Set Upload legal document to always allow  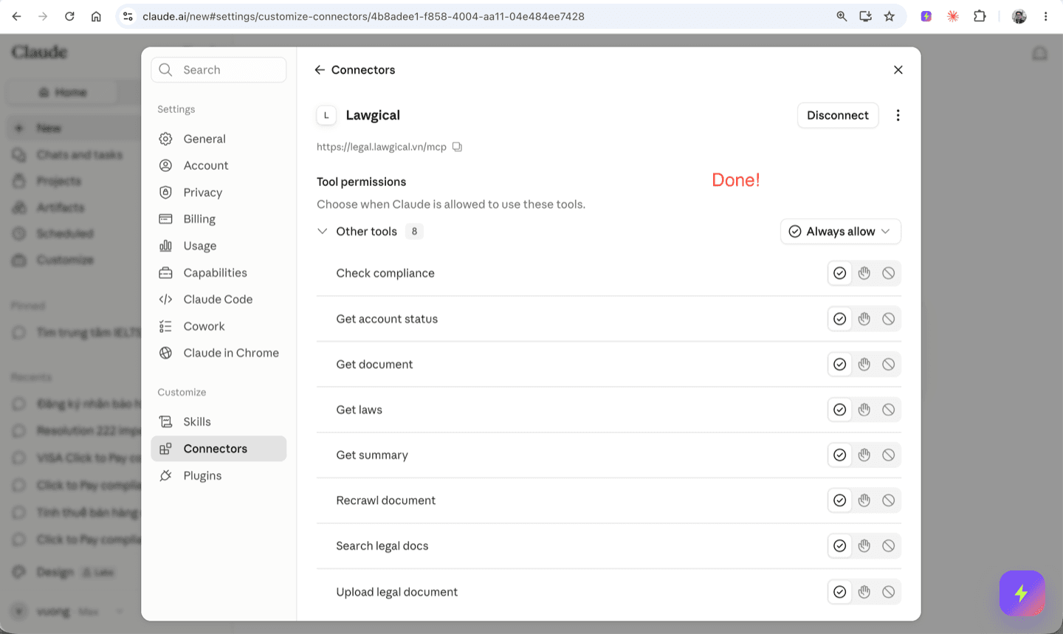(x=840, y=592)
